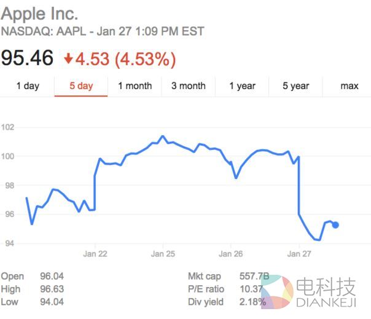The height and width of the screenshot is (319, 371).
Task: Switch to the 1 day tab
Action: click(28, 86)
